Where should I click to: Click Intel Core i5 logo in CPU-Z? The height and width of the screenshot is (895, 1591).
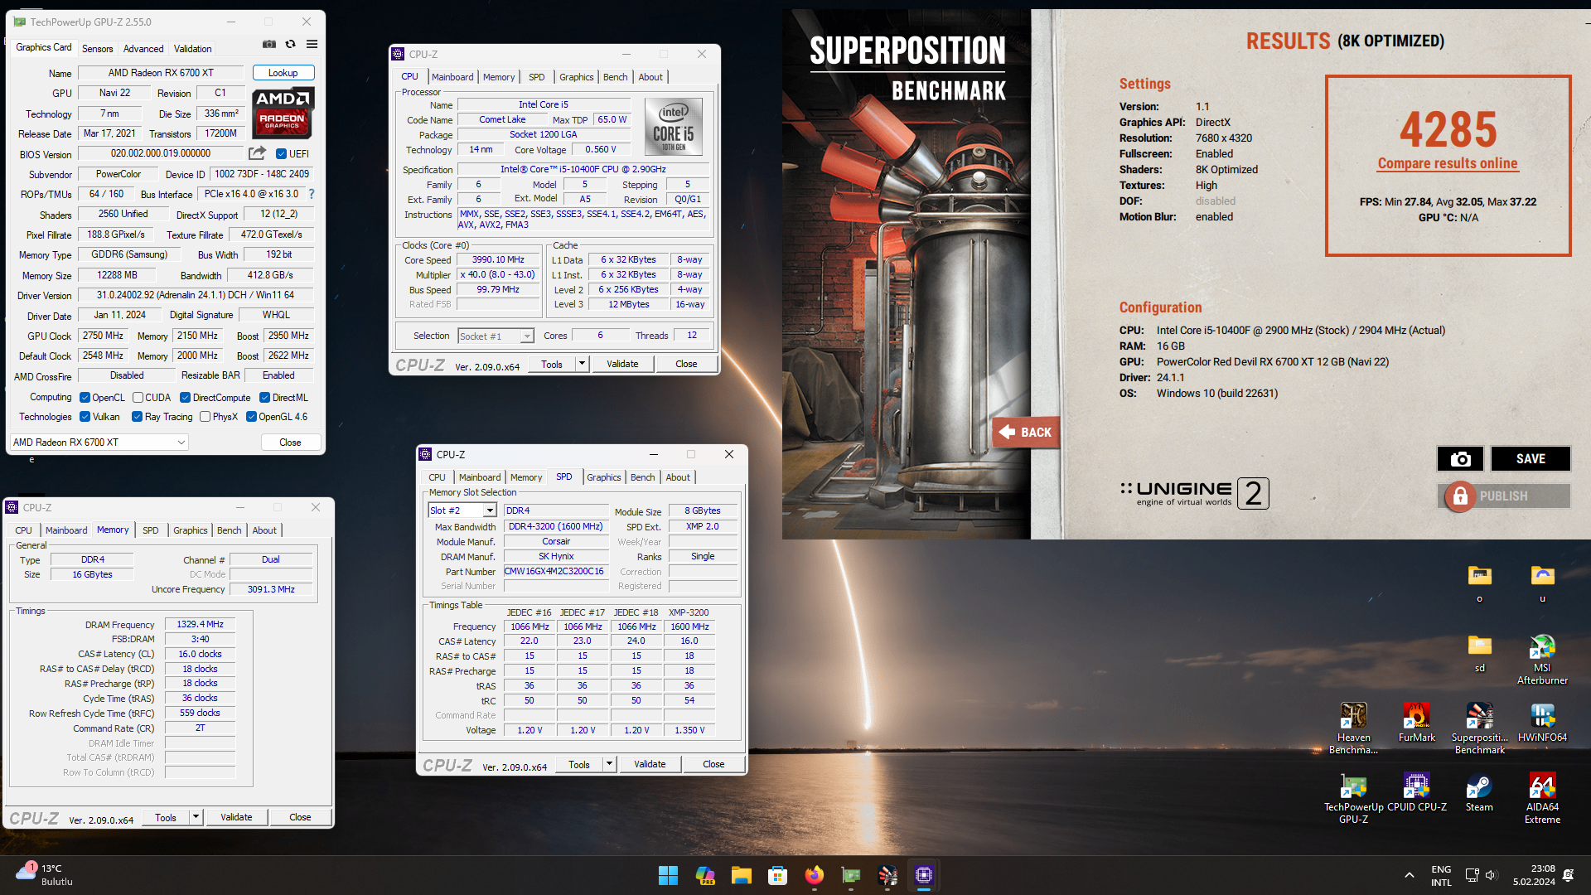pyautogui.click(x=673, y=127)
